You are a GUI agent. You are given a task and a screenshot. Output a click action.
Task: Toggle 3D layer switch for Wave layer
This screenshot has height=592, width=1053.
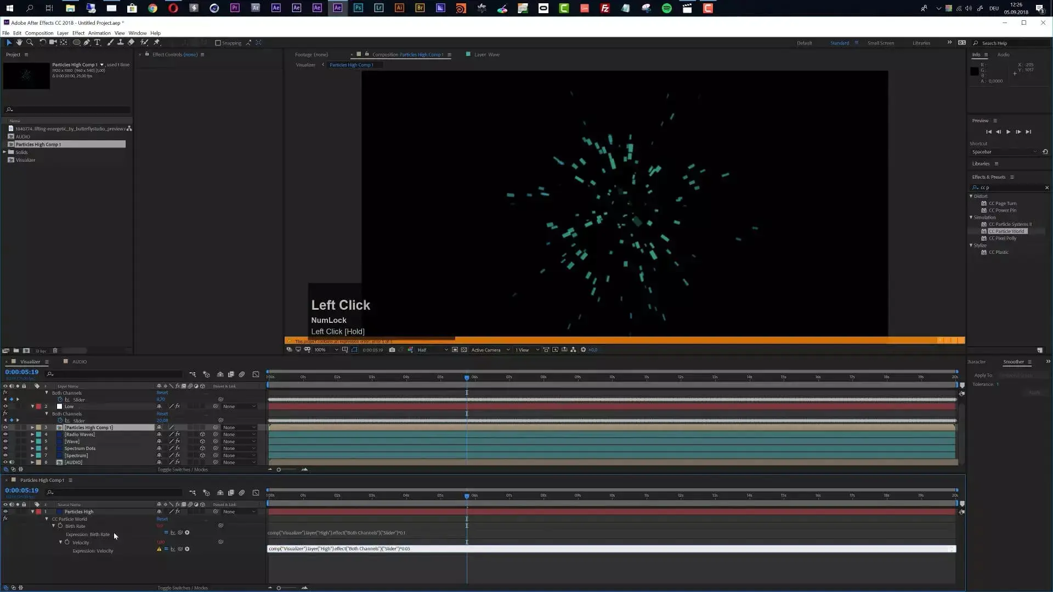pyautogui.click(x=202, y=442)
